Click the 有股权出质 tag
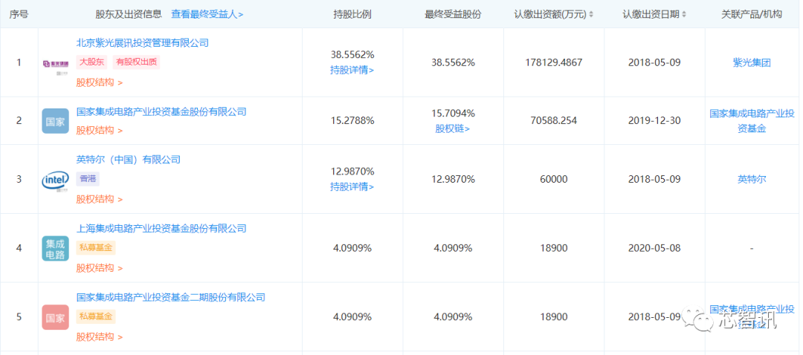Screen dimensions: 803x355 point(136,62)
